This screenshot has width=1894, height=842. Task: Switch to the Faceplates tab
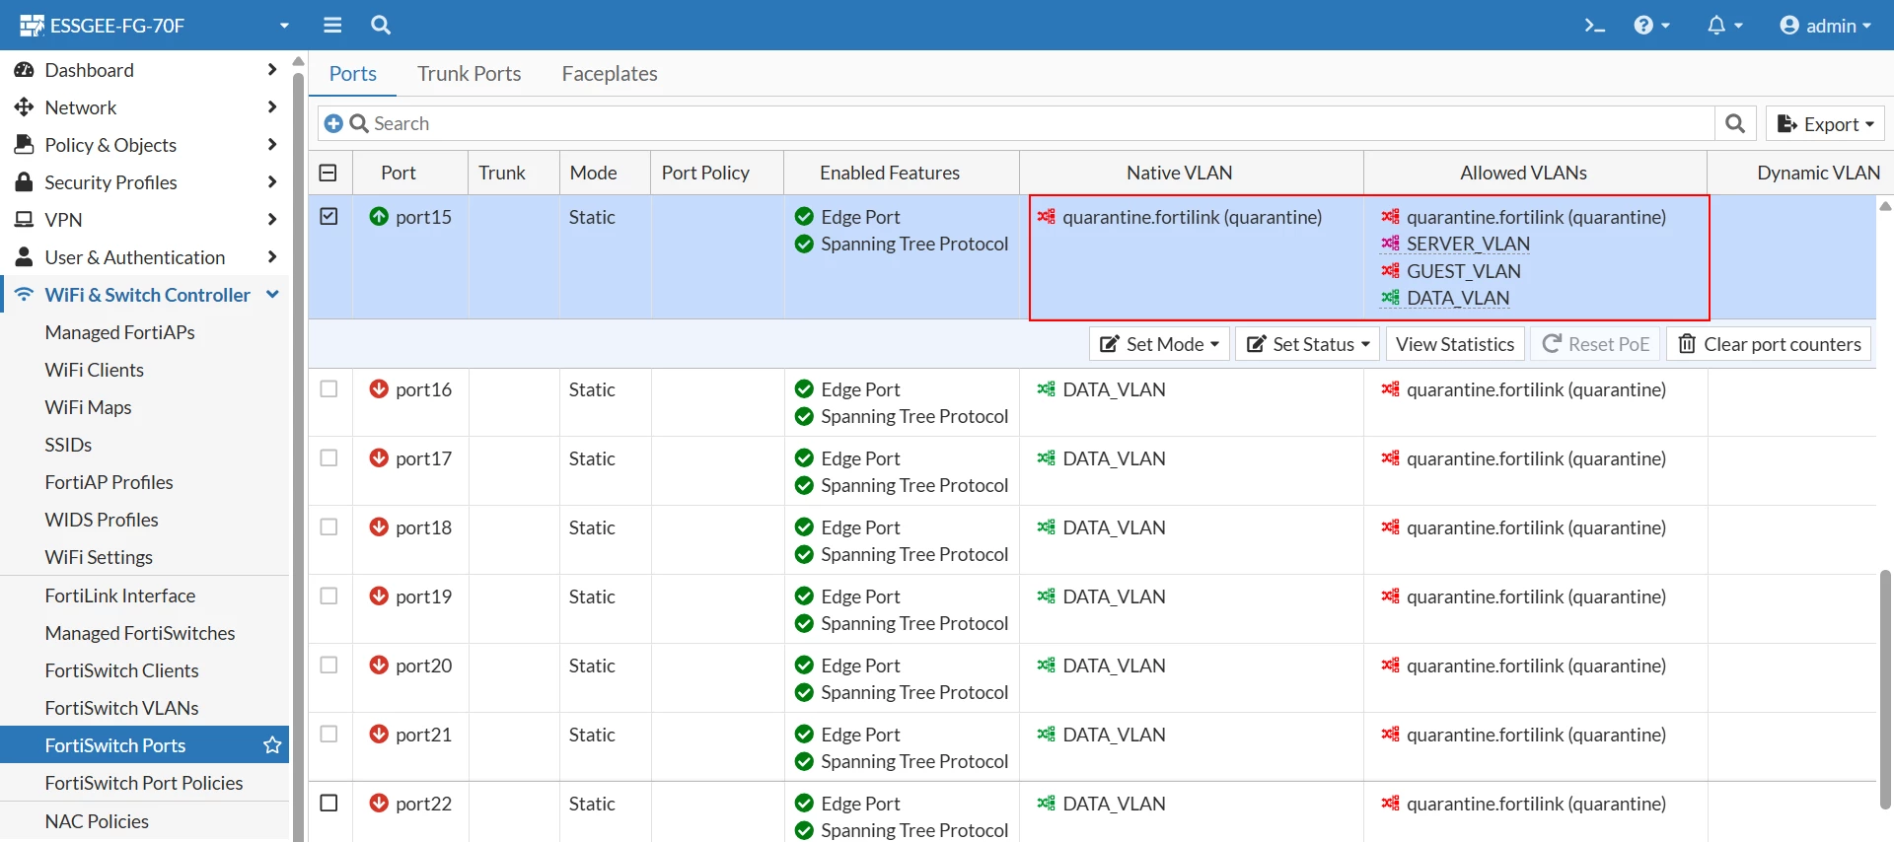(x=610, y=74)
